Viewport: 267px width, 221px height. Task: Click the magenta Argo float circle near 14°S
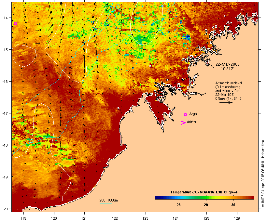point(16,24)
